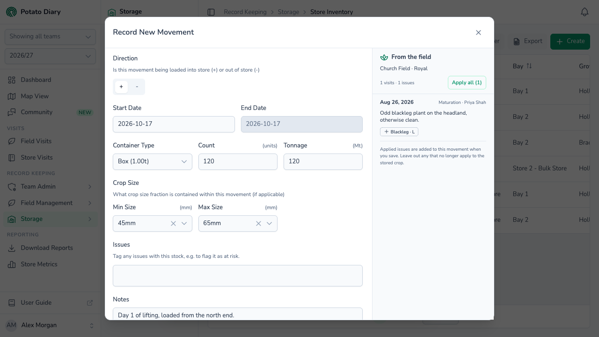Open the User Guide external link
This screenshot has width=599, height=337.
click(x=50, y=303)
